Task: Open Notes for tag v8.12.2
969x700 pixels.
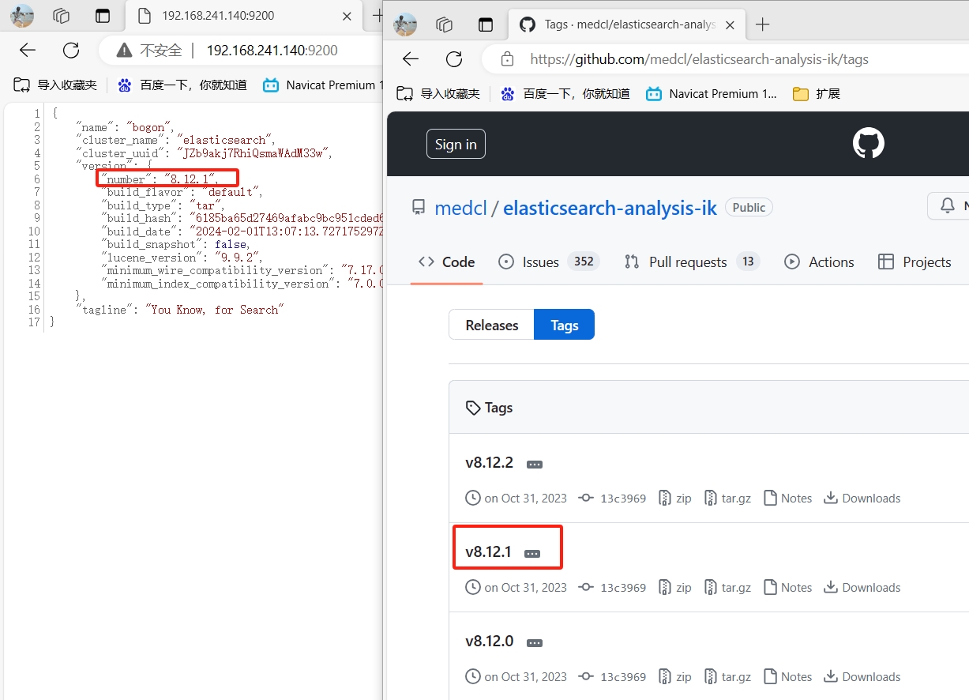Action: tap(788, 499)
